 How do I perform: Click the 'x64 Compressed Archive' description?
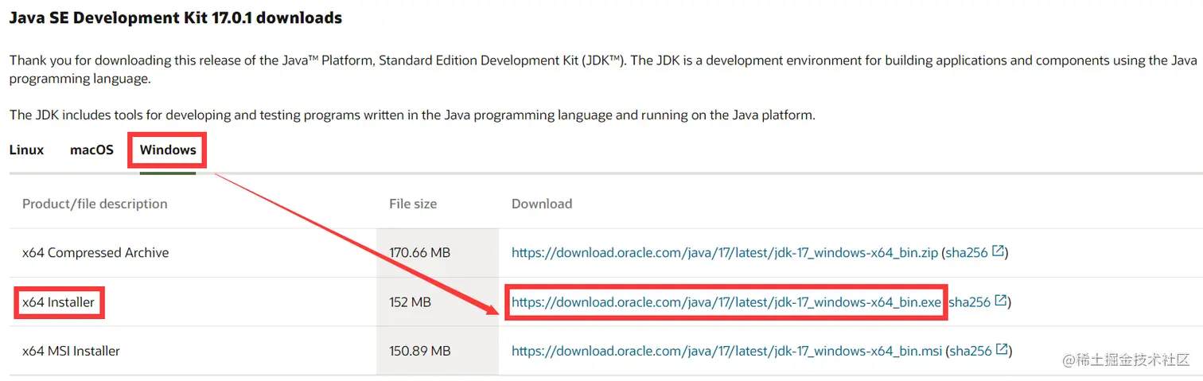point(95,253)
